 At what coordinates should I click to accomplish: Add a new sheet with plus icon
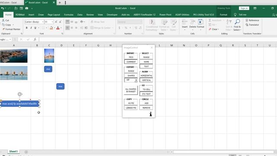click(26, 152)
